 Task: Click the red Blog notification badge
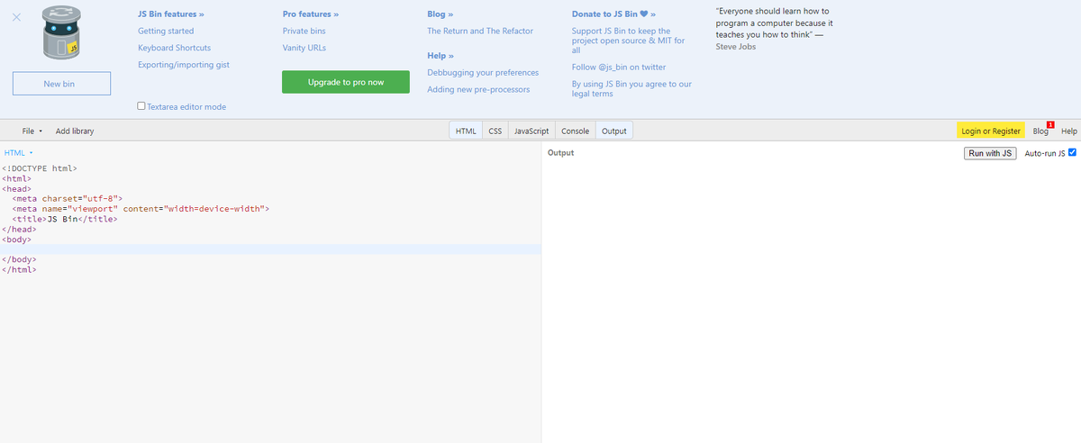coord(1050,124)
